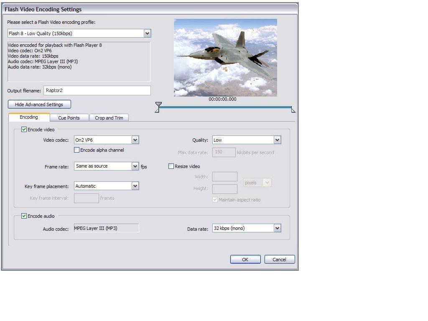Click the Output filename text field

click(x=97, y=90)
